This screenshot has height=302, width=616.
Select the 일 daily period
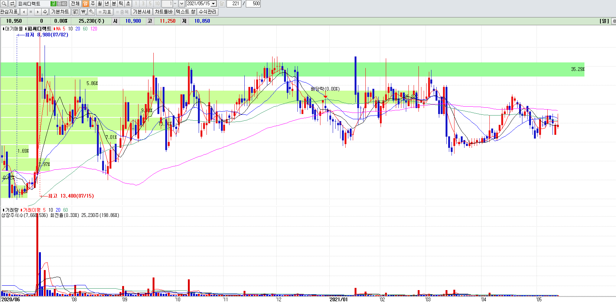point(86,4)
